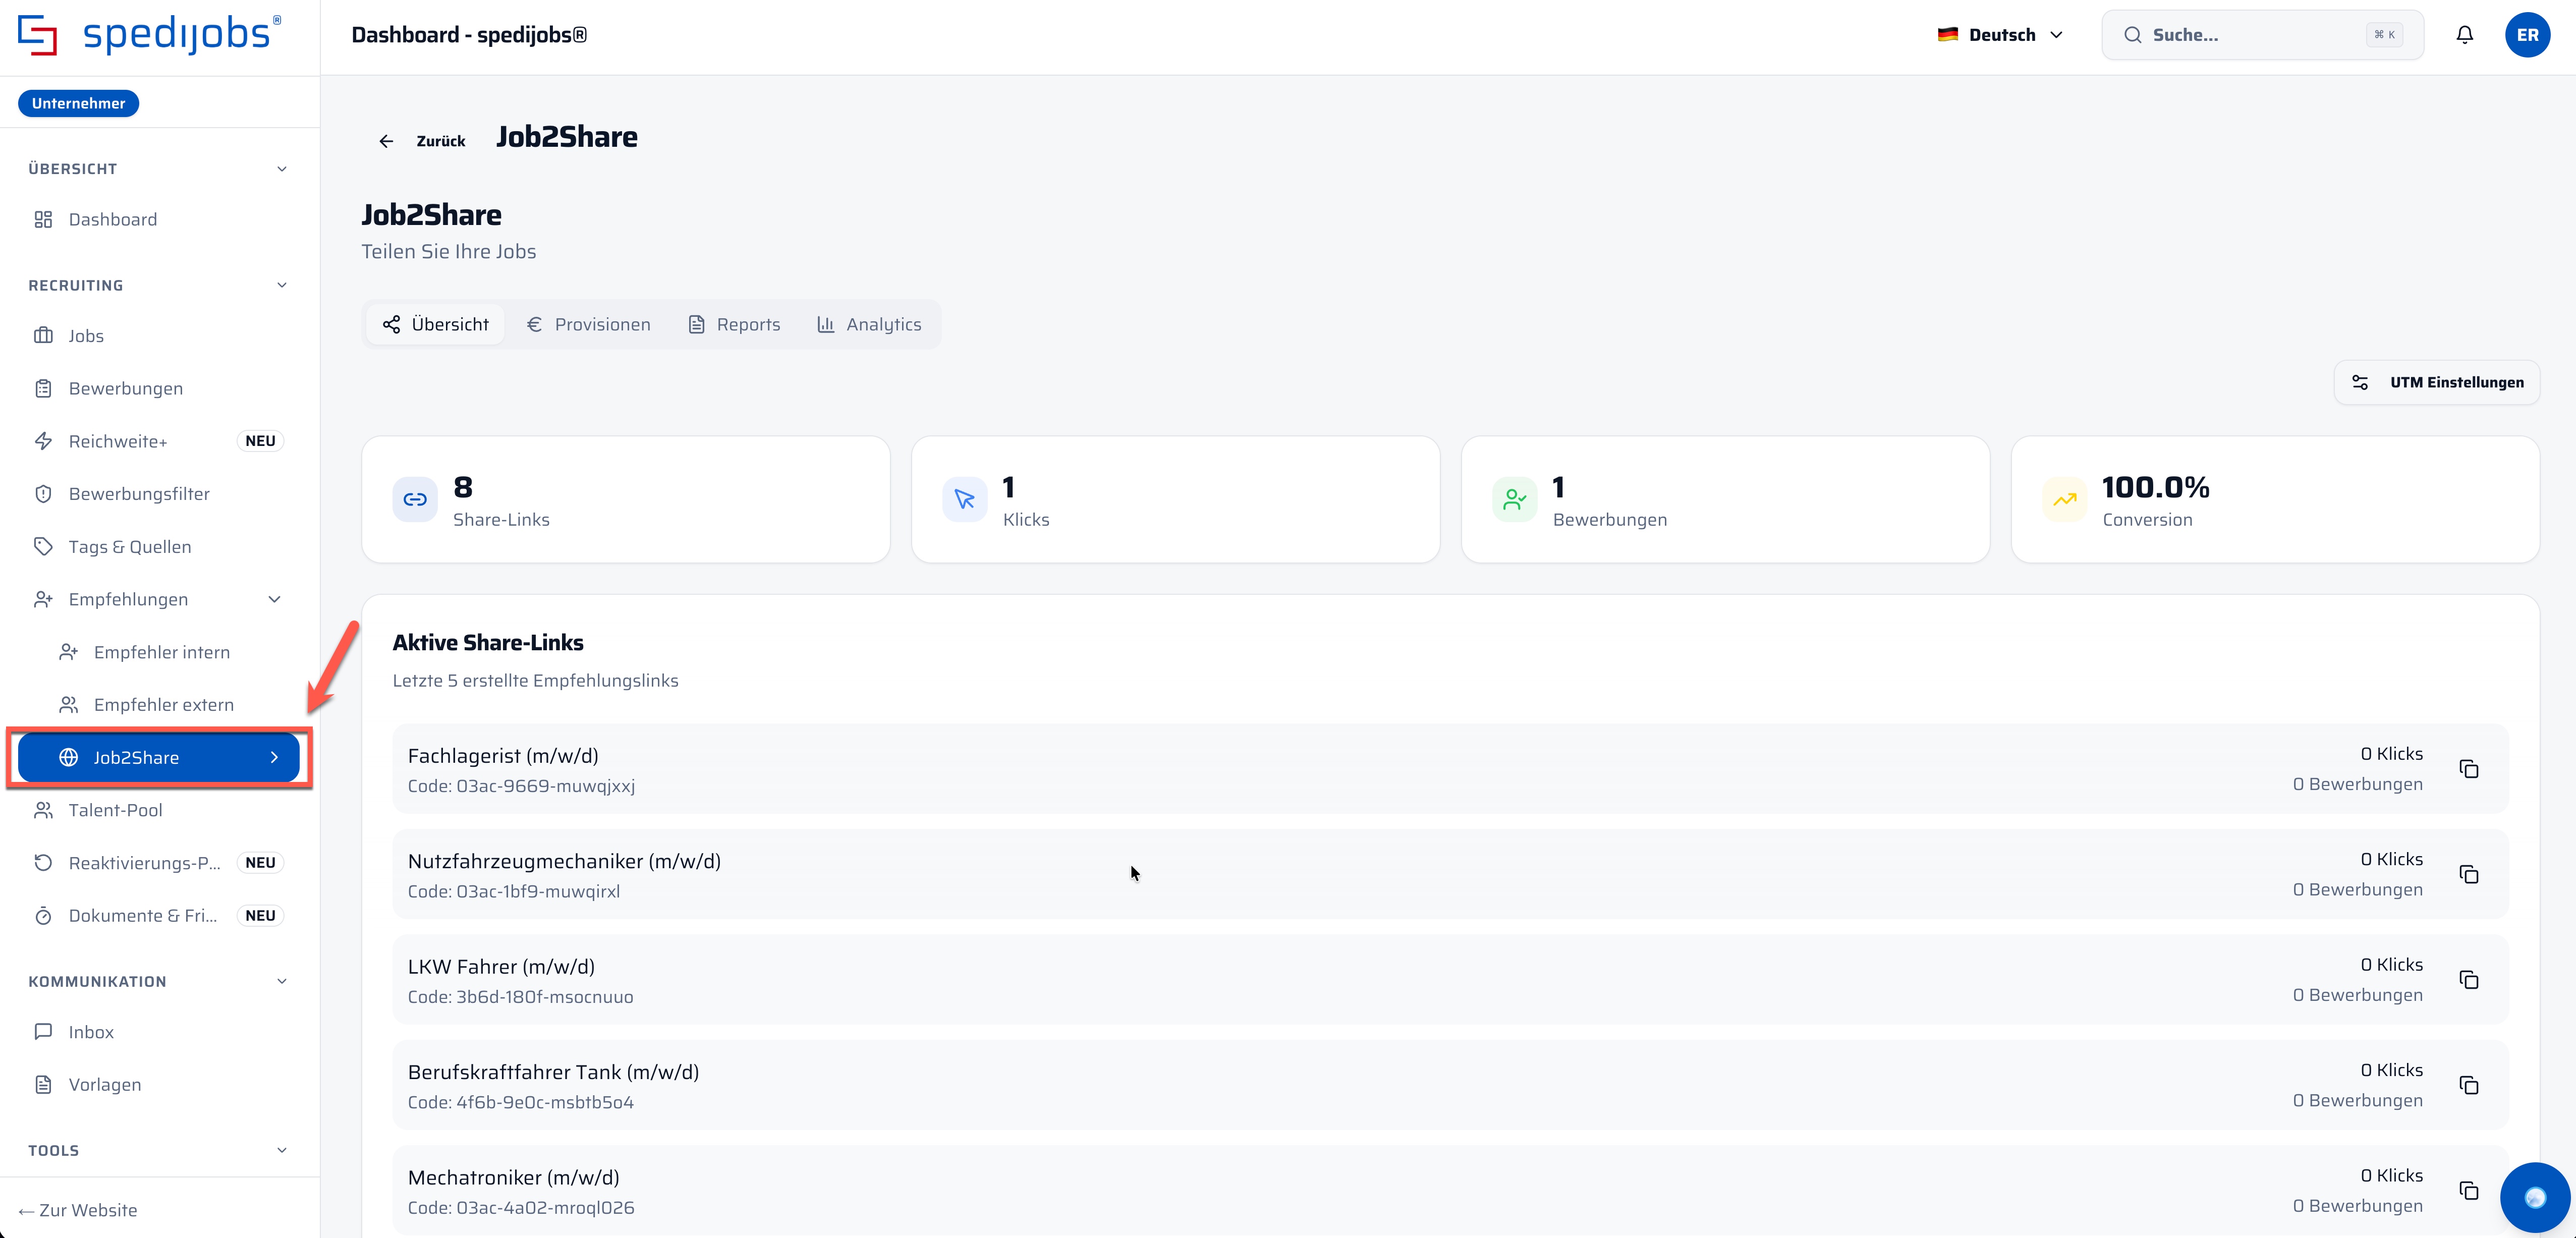
Task: Open UTM Einstellungen
Action: coord(2436,382)
